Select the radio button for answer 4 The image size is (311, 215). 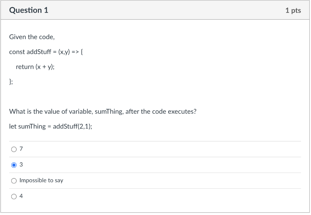tap(14, 197)
